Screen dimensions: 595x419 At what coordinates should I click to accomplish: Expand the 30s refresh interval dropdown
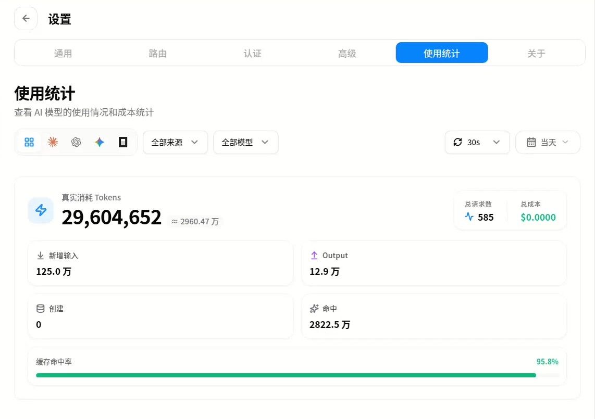coord(477,142)
